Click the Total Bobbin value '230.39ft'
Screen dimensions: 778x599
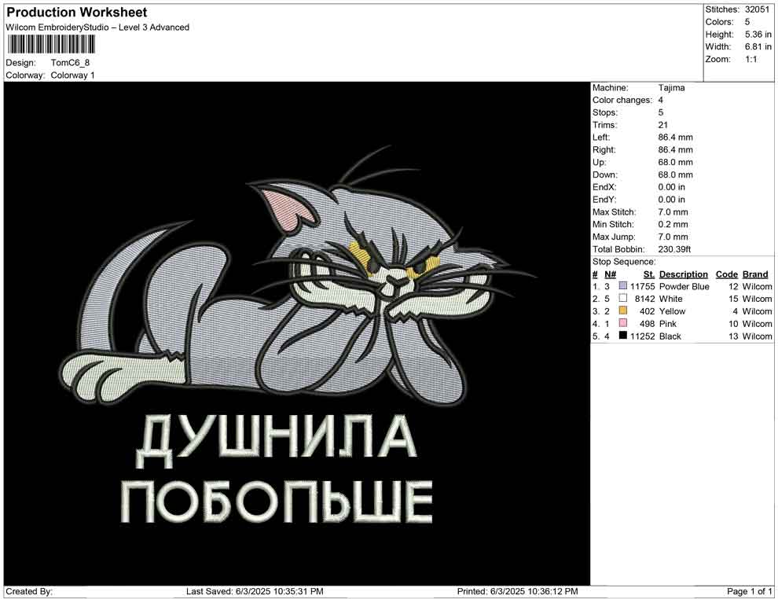[x=674, y=249]
